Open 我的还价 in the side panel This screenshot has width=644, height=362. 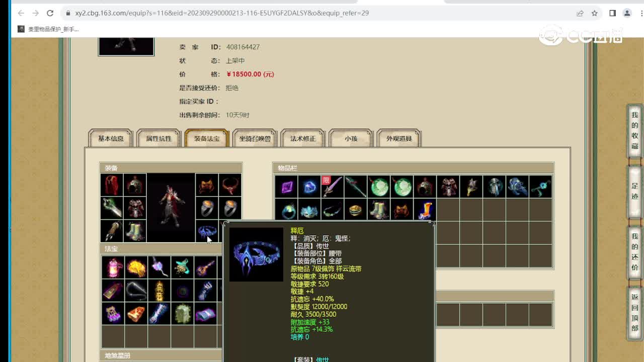[634, 252]
